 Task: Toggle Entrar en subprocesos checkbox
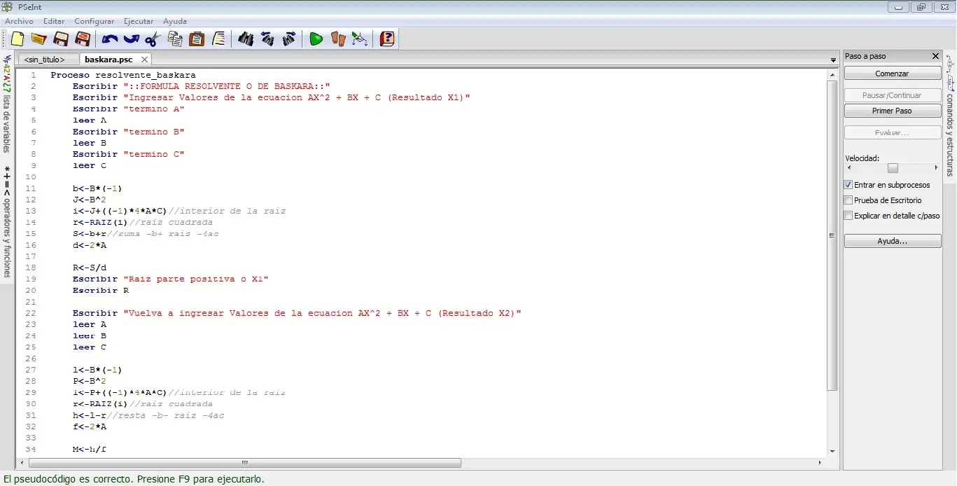[848, 185]
